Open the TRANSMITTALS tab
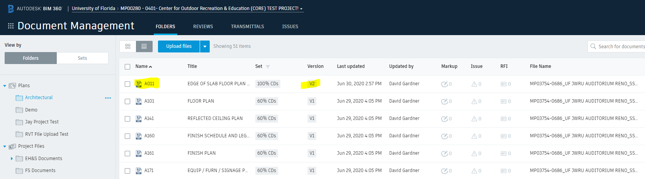Viewport: 645px width, 179px height. coord(248,27)
